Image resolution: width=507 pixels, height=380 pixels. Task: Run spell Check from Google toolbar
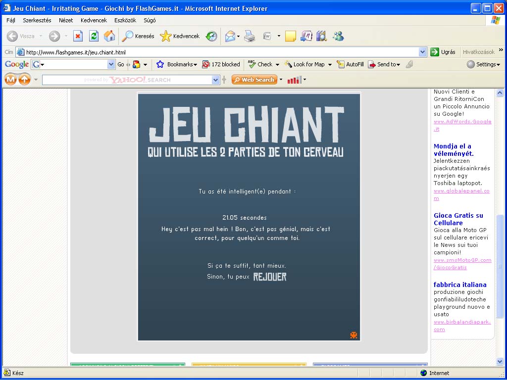pyautogui.click(x=260, y=64)
